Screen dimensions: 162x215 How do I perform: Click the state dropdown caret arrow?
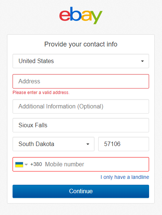click(88, 144)
